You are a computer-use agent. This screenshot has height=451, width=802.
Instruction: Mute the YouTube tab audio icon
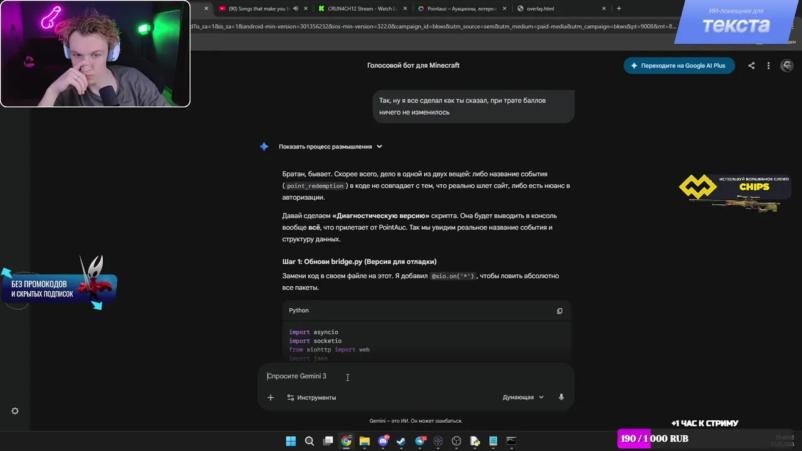(294, 9)
